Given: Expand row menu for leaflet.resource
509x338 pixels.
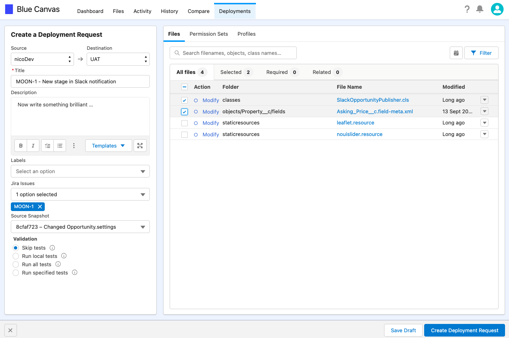Looking at the screenshot, I should [x=485, y=123].
